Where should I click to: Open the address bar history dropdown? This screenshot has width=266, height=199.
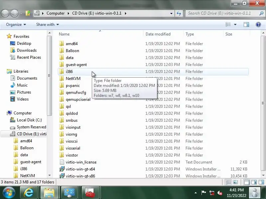pyautogui.click(x=171, y=13)
